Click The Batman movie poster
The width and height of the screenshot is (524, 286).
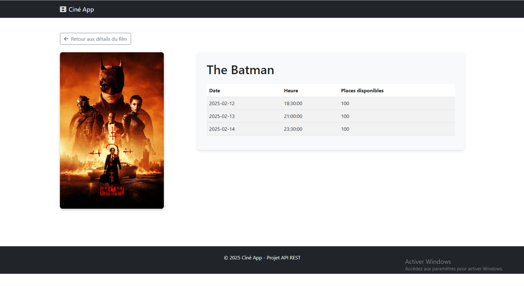click(x=112, y=130)
